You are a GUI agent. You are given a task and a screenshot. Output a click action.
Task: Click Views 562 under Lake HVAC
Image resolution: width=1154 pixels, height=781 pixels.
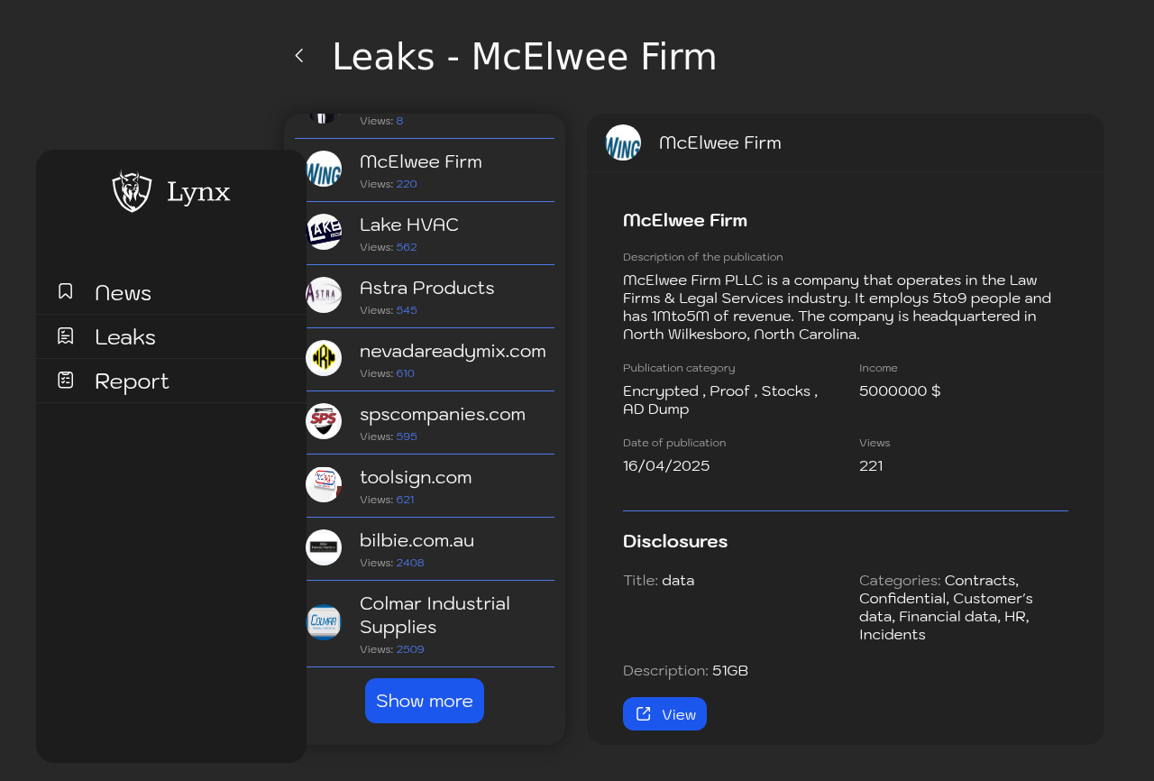pos(389,247)
